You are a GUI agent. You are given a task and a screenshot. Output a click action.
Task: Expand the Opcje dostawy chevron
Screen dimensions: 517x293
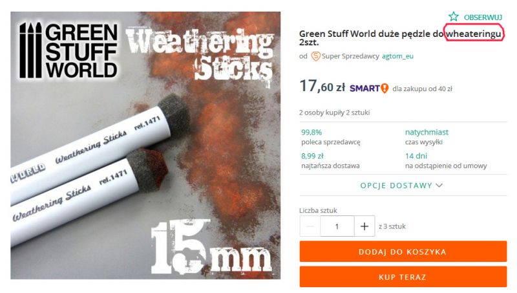439,186
